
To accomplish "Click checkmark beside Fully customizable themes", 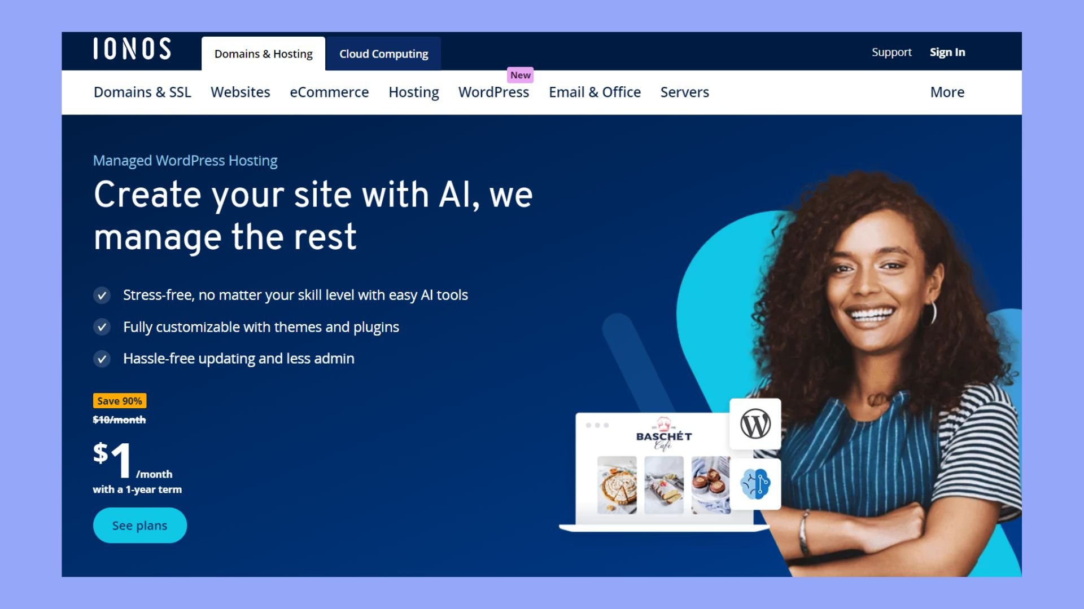I will pos(102,327).
